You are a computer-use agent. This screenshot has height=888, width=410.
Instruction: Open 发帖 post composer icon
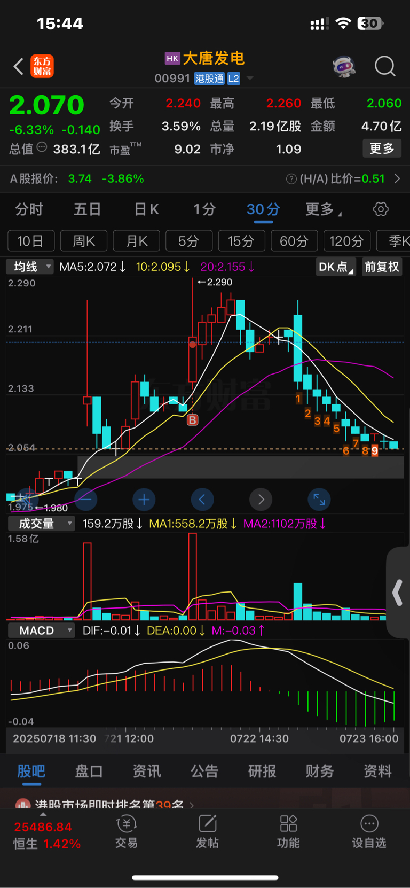point(207,832)
